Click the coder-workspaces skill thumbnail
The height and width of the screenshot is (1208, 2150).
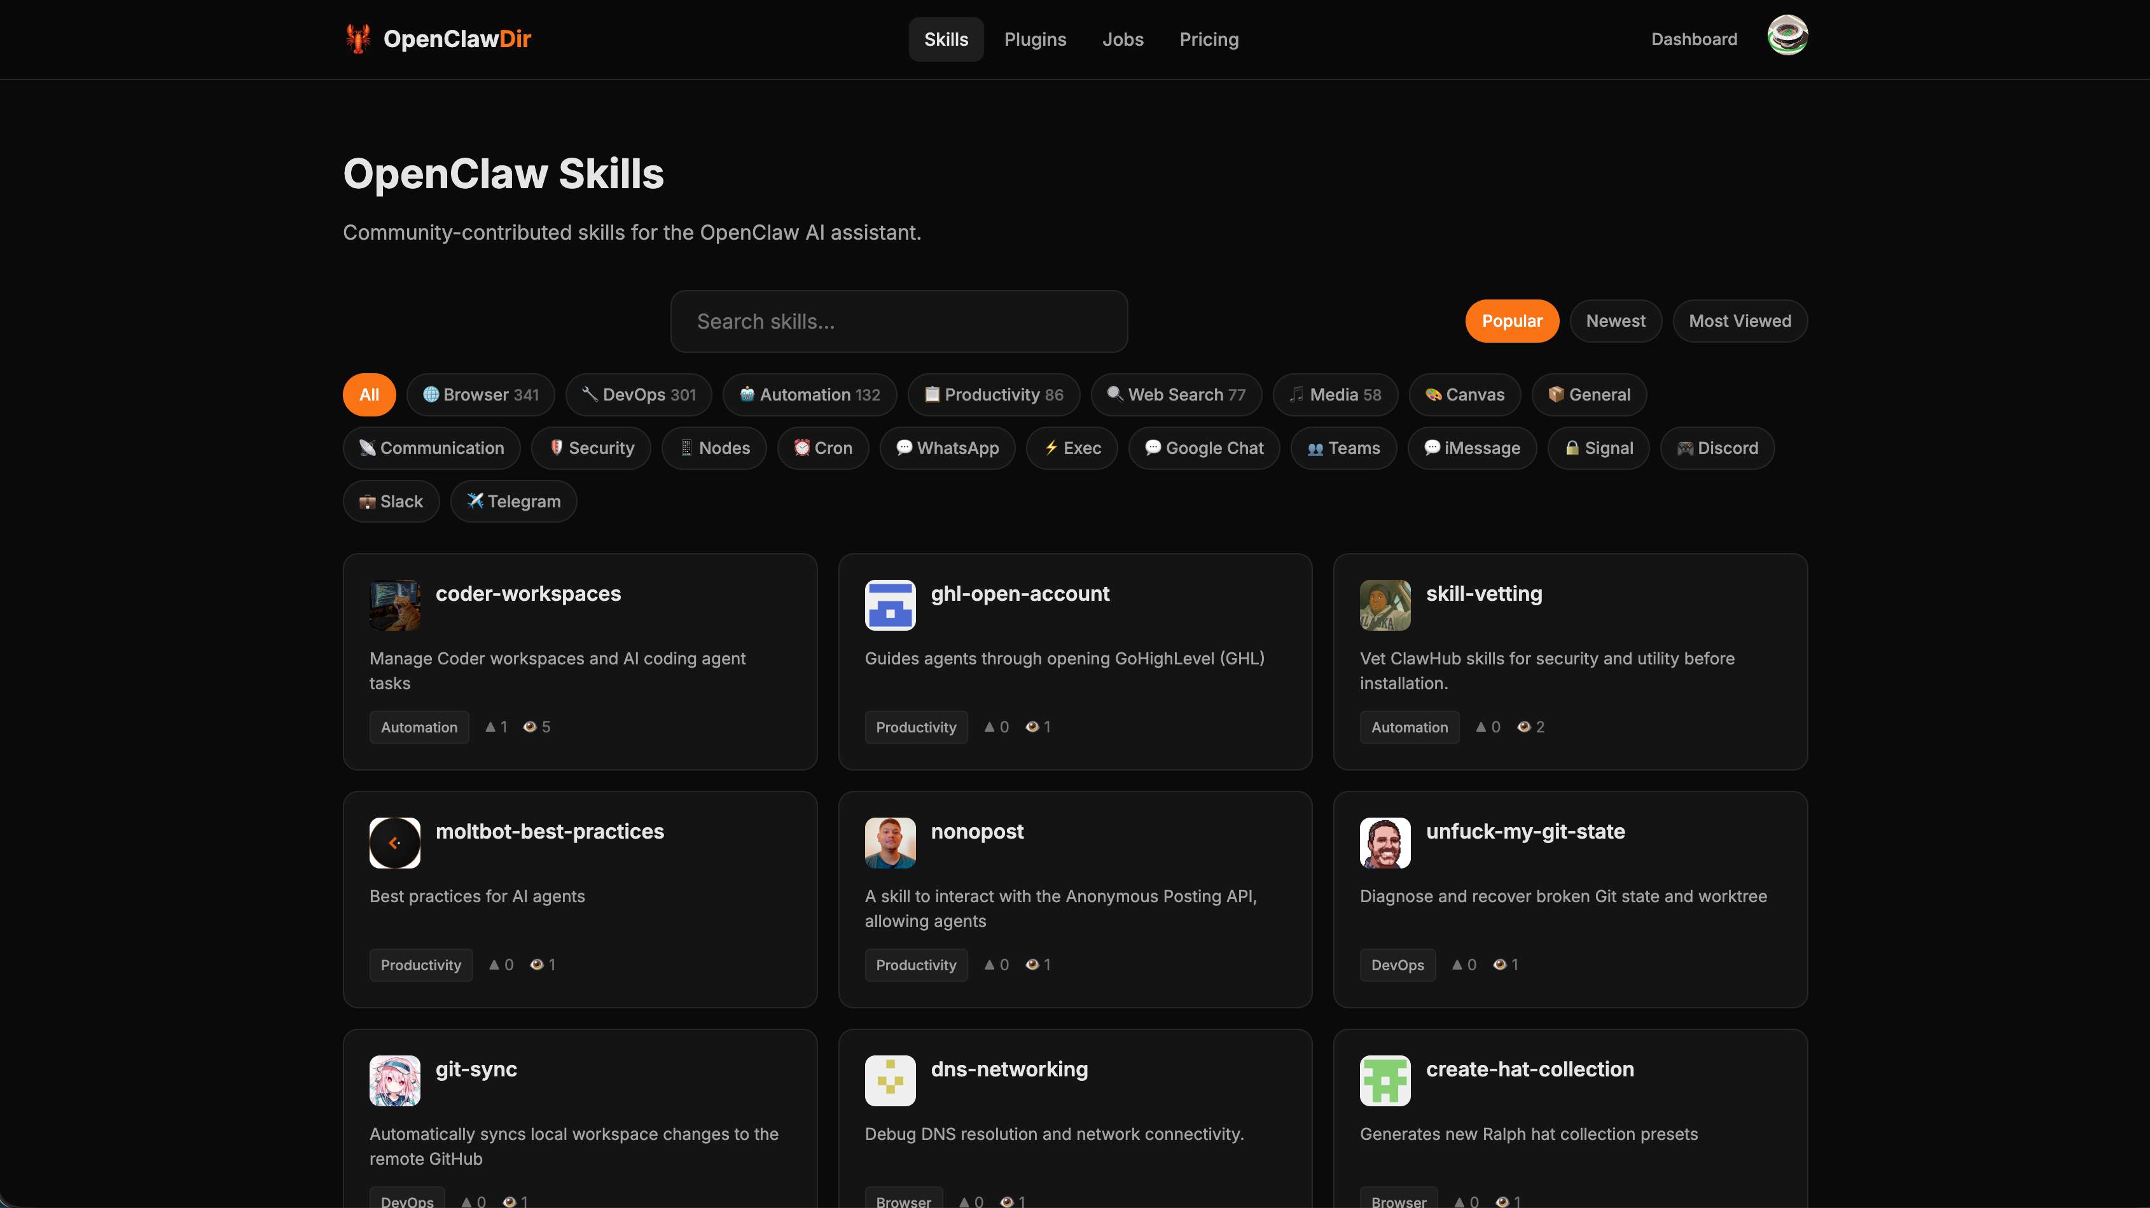pos(394,604)
